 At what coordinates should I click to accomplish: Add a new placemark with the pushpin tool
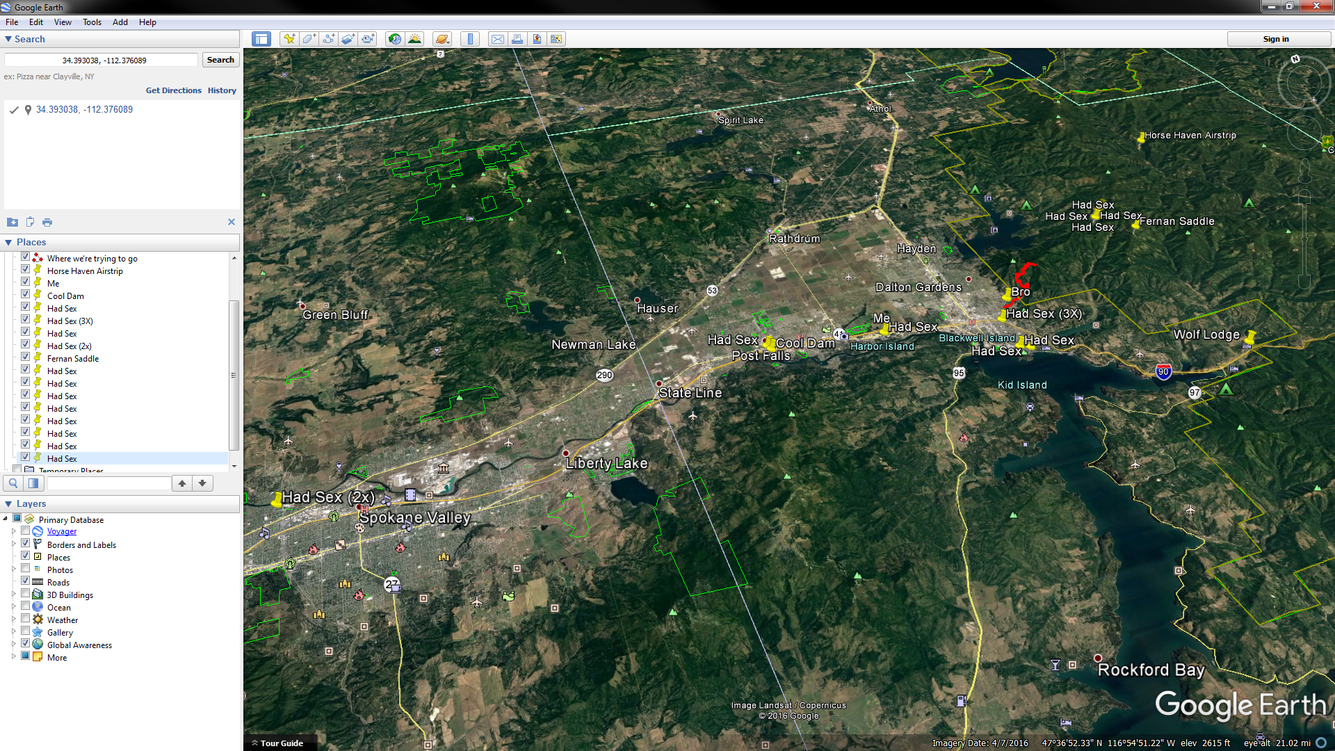[x=289, y=39]
